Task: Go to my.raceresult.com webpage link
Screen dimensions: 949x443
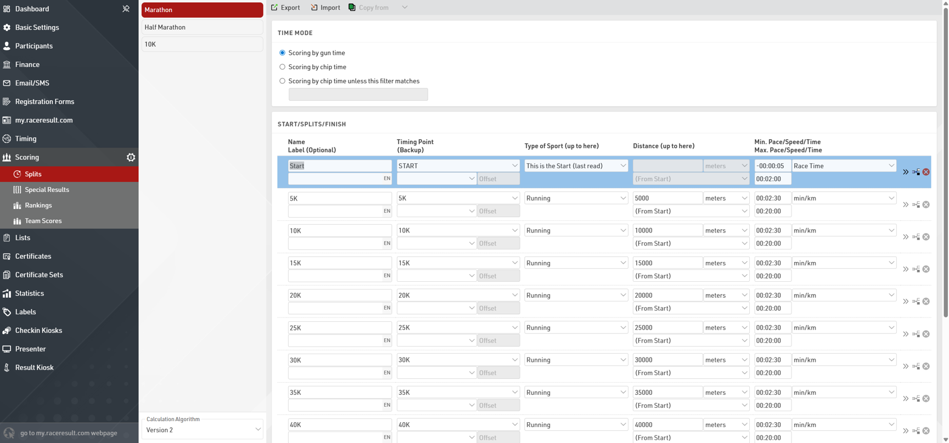Action: (x=69, y=433)
